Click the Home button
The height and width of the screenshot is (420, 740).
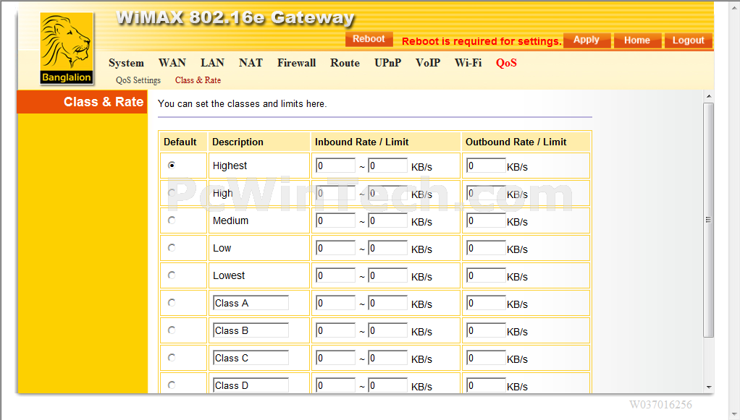coord(637,40)
